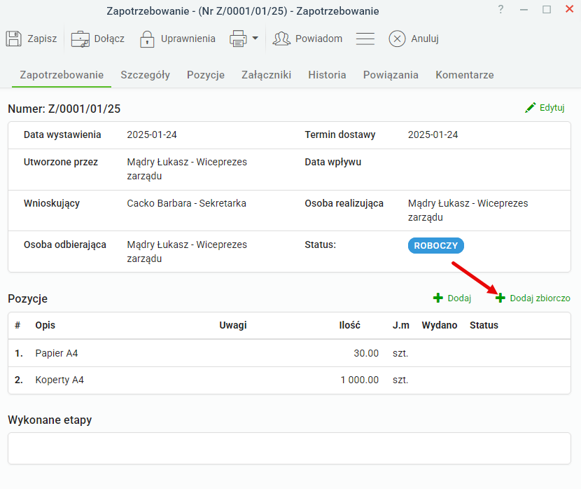Image resolution: width=581 pixels, height=489 pixels.
Task: Select the Załączniki tab
Action: 267,75
